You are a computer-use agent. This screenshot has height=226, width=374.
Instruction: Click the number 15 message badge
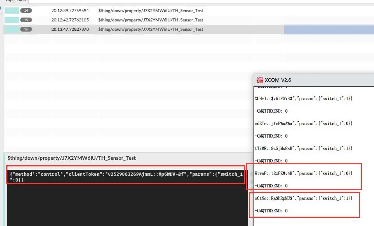pos(26,20)
